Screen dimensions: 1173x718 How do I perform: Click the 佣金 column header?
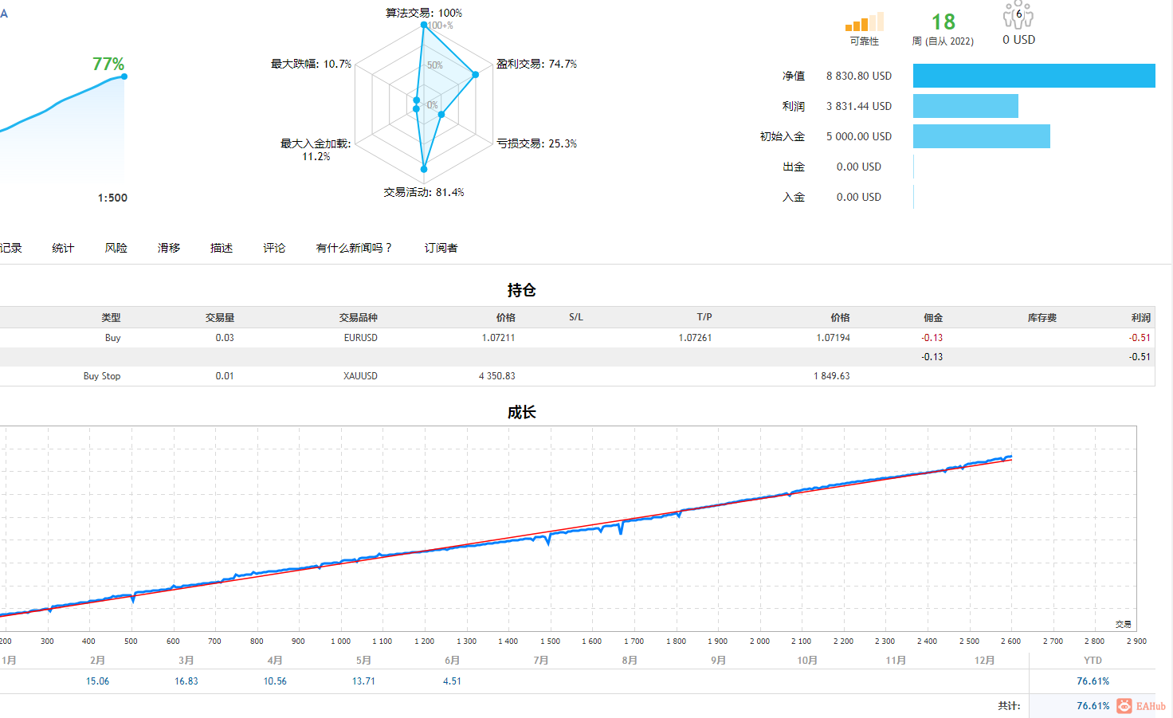(x=933, y=317)
